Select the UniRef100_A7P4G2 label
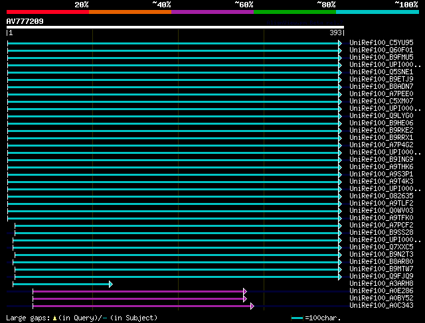 point(381,145)
